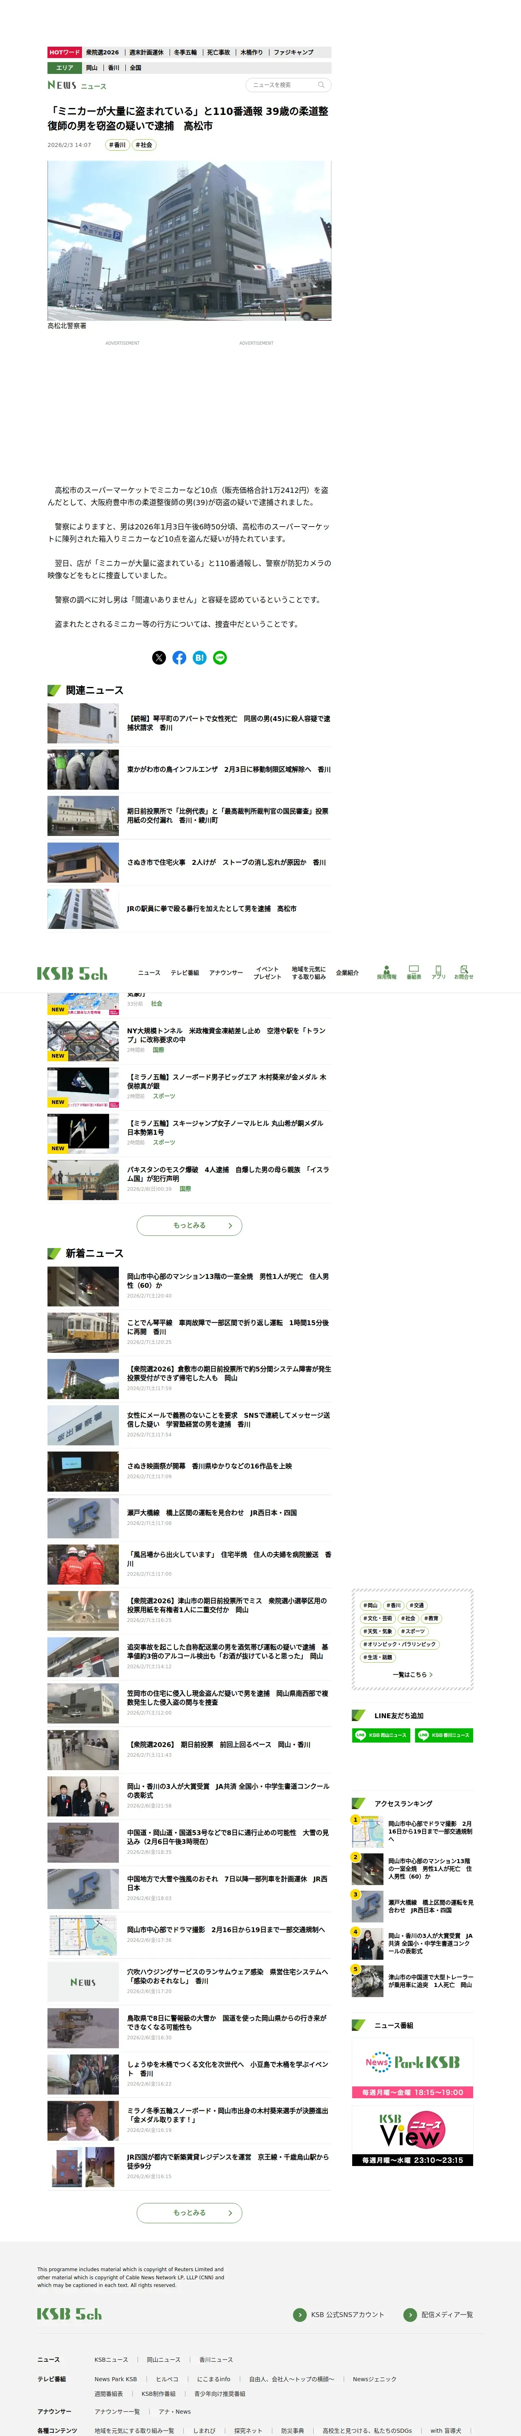Click the sidebar #文化・芸術 tag
This screenshot has height=2436, width=521.
pyautogui.click(x=378, y=1619)
